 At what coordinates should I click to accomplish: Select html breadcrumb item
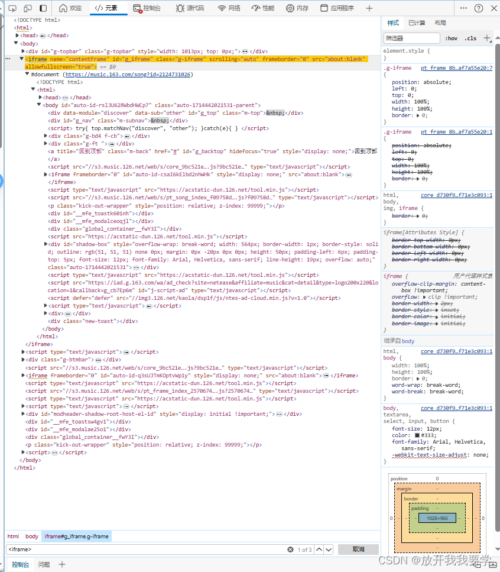click(x=13, y=537)
